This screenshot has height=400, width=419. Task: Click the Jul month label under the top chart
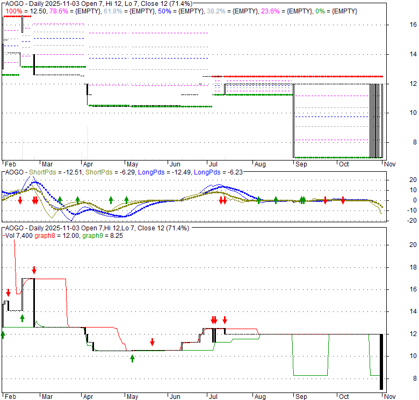(x=213, y=164)
